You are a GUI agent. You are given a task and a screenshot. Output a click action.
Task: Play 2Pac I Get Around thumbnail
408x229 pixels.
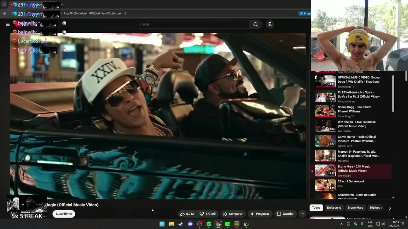click(325, 185)
